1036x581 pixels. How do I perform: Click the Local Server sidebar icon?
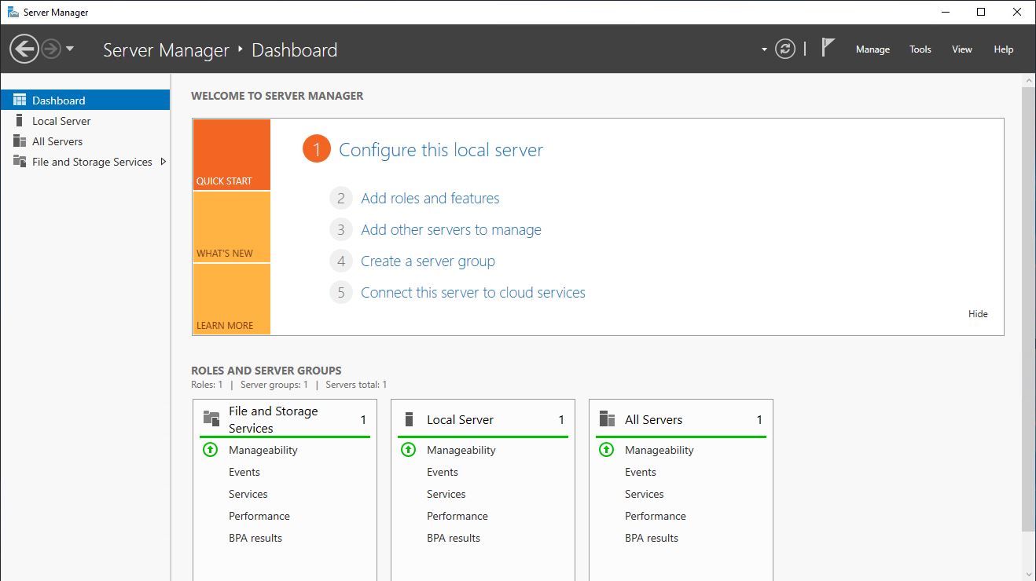(x=20, y=120)
